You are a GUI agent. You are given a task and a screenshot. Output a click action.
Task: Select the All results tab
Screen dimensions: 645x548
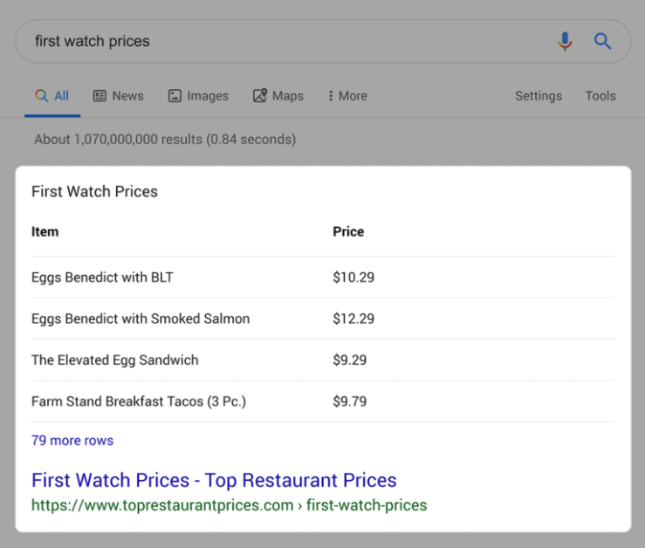[52, 96]
